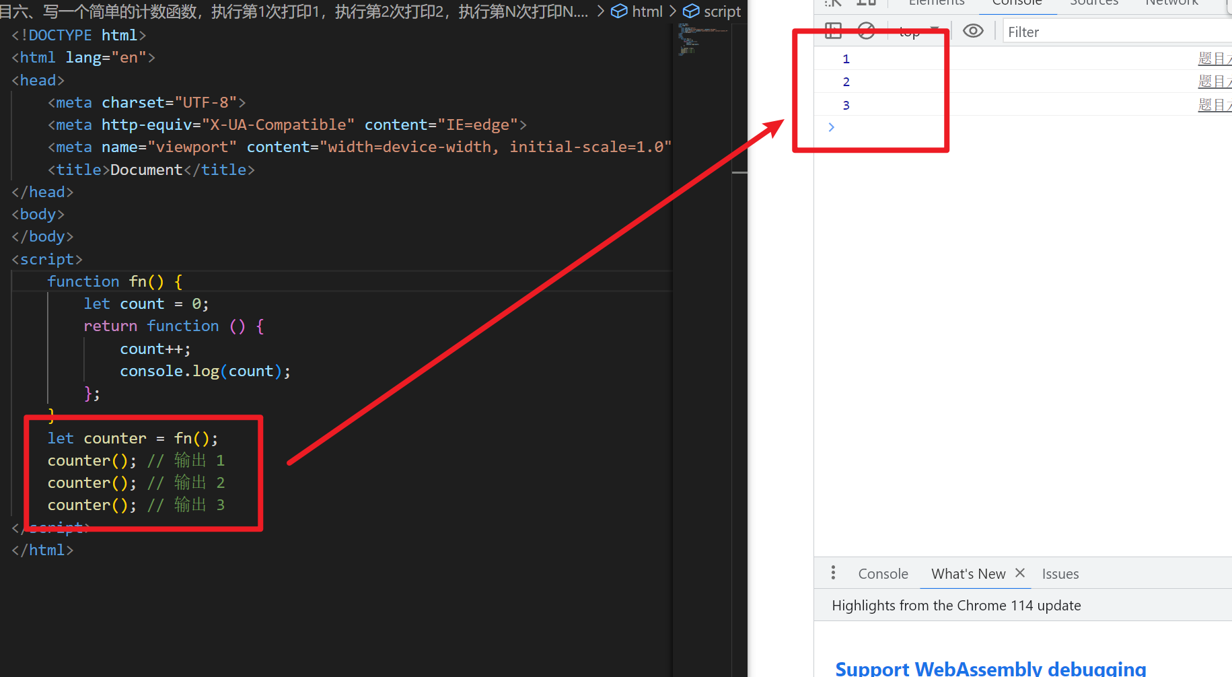Click 'let counter = fn();' line
This screenshot has width=1232, height=677.
(133, 438)
